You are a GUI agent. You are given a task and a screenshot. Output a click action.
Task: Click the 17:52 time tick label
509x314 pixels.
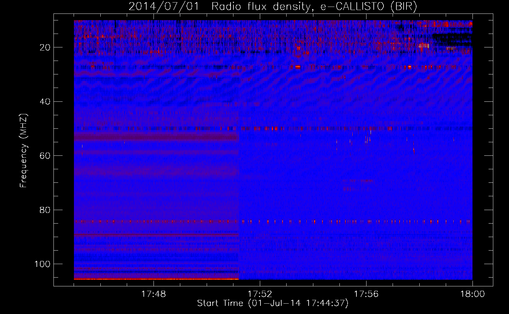click(x=260, y=294)
